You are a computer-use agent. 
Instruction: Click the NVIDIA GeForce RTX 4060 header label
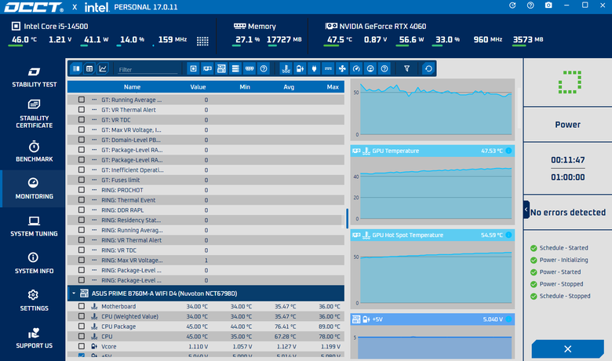tap(383, 26)
